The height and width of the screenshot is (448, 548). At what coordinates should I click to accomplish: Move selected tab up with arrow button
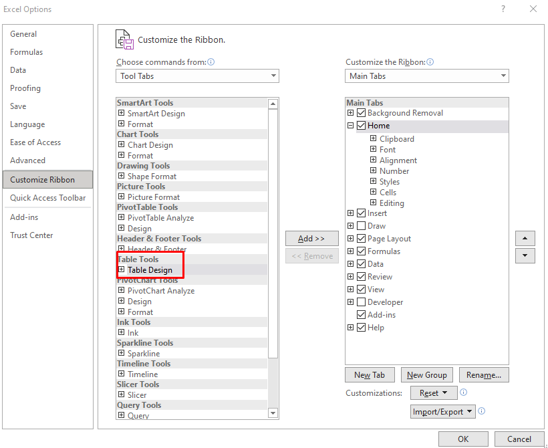(525, 239)
